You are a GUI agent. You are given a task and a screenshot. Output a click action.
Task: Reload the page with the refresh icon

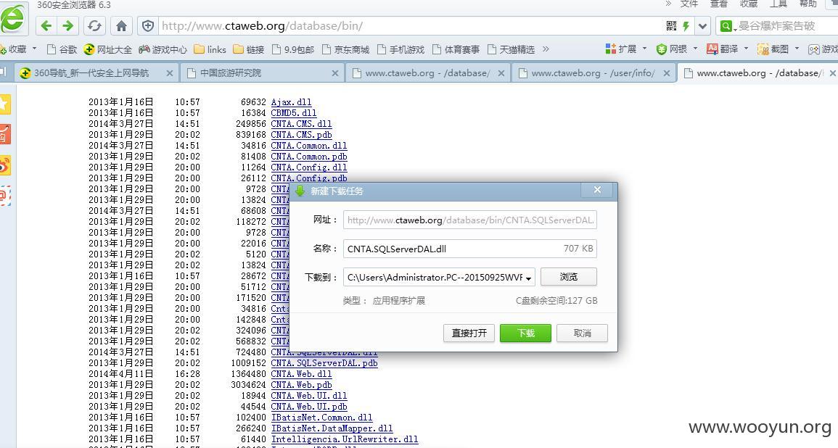coord(94,25)
